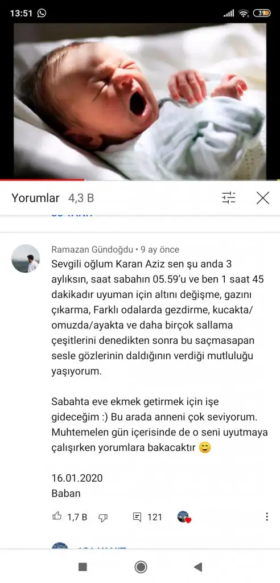Screen dimensions: 280x583
Task: Tap the 4,3 B comment count
Action: point(81,198)
